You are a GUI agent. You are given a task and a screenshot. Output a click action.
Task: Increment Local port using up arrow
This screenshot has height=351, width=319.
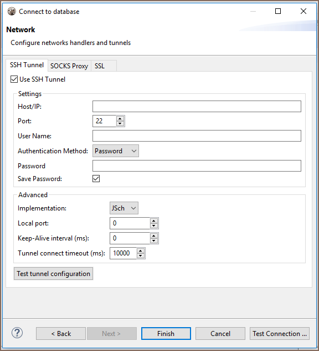click(154, 220)
